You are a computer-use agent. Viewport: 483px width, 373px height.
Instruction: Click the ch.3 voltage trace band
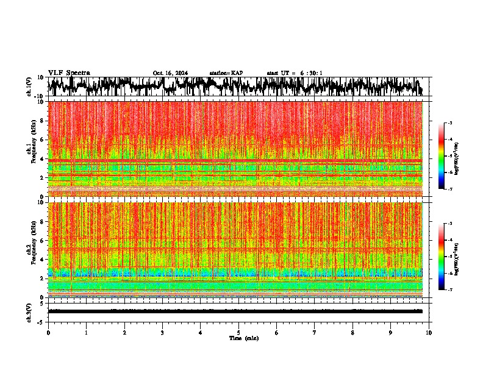tap(235, 311)
